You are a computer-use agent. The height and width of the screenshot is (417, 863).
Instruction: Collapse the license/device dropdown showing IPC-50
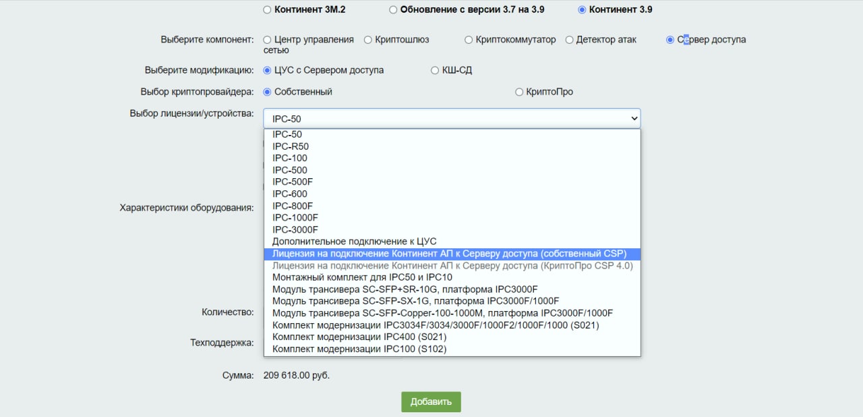pyautogui.click(x=452, y=118)
